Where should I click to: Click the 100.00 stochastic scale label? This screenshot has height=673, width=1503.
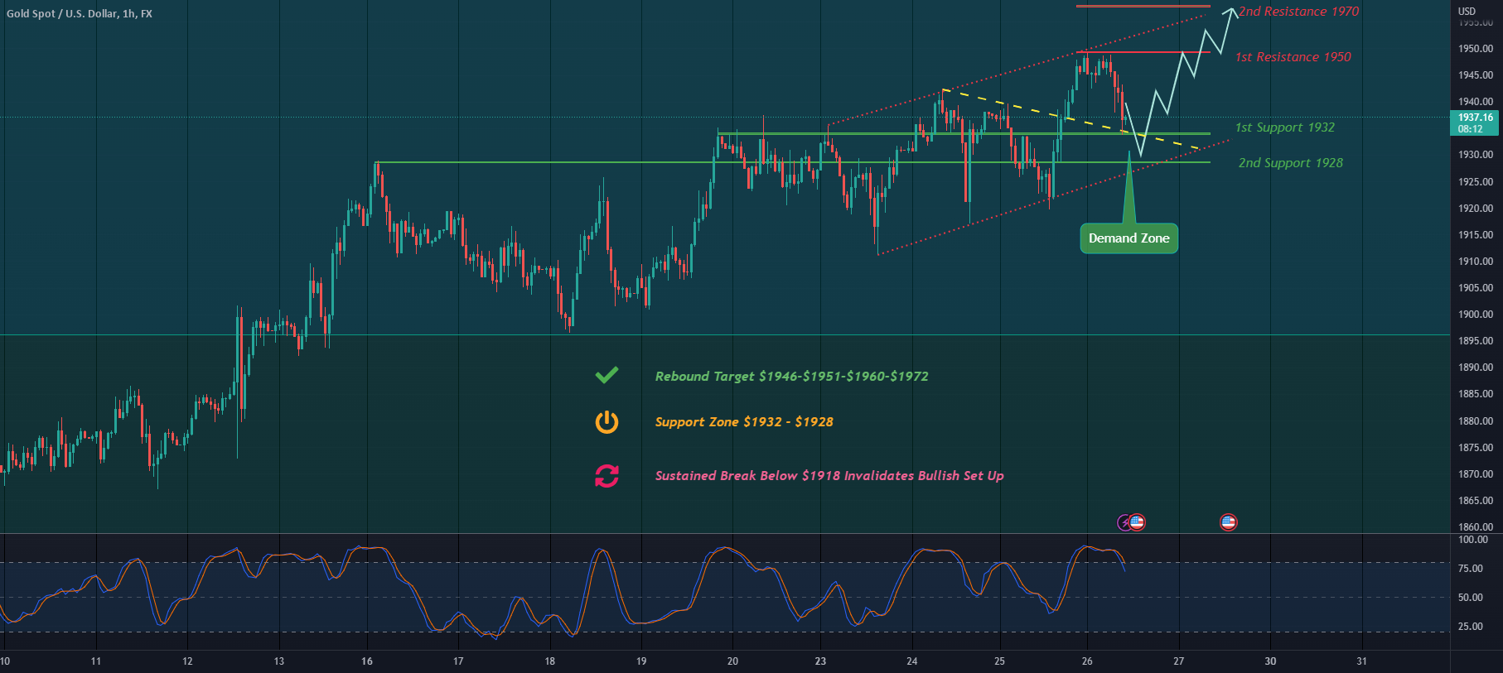coord(1473,540)
